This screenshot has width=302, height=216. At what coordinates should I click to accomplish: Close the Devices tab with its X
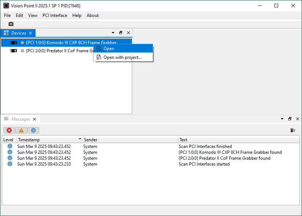(x=30, y=33)
